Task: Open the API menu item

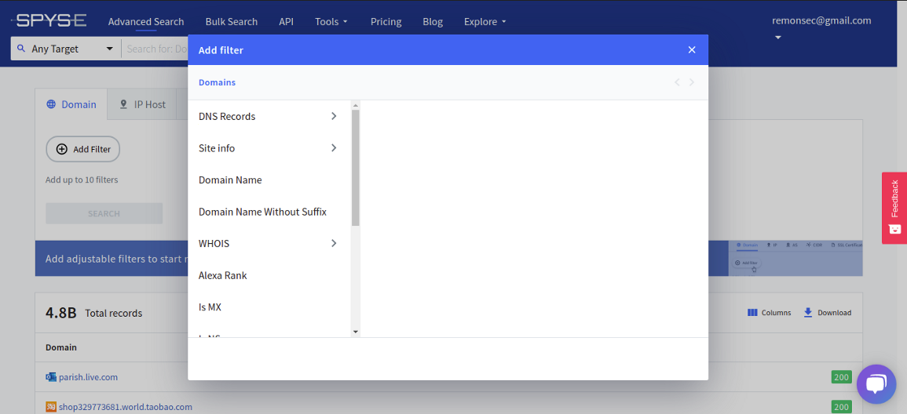Action: click(x=287, y=21)
